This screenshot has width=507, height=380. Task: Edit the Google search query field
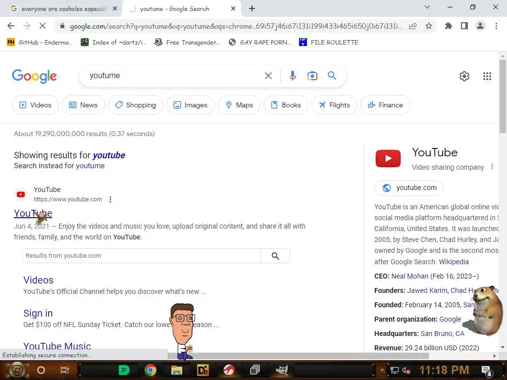pos(175,76)
